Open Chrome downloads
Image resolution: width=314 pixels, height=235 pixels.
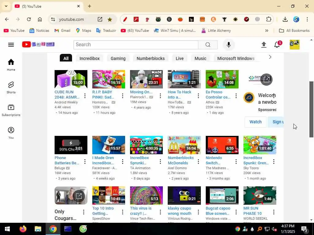285,19
